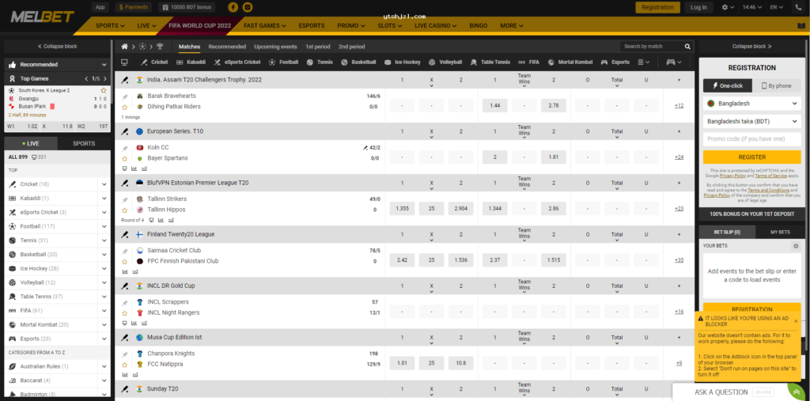Filter by Kabaddi in sports bar
810x401 pixels.
point(191,62)
